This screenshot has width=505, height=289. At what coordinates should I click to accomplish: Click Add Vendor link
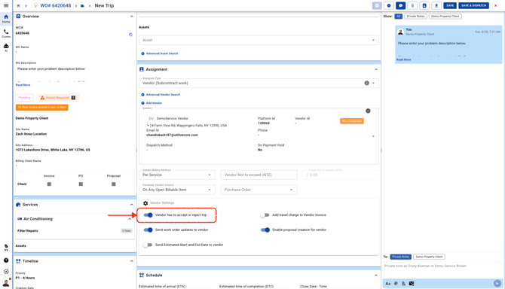(151, 103)
